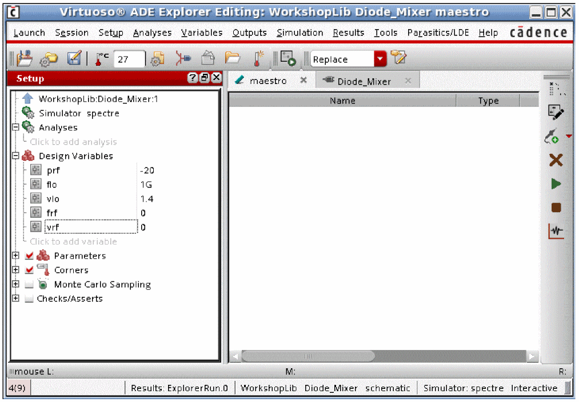This screenshot has height=402, width=579.
Task: Open the Simulation menu
Action: pos(300,33)
